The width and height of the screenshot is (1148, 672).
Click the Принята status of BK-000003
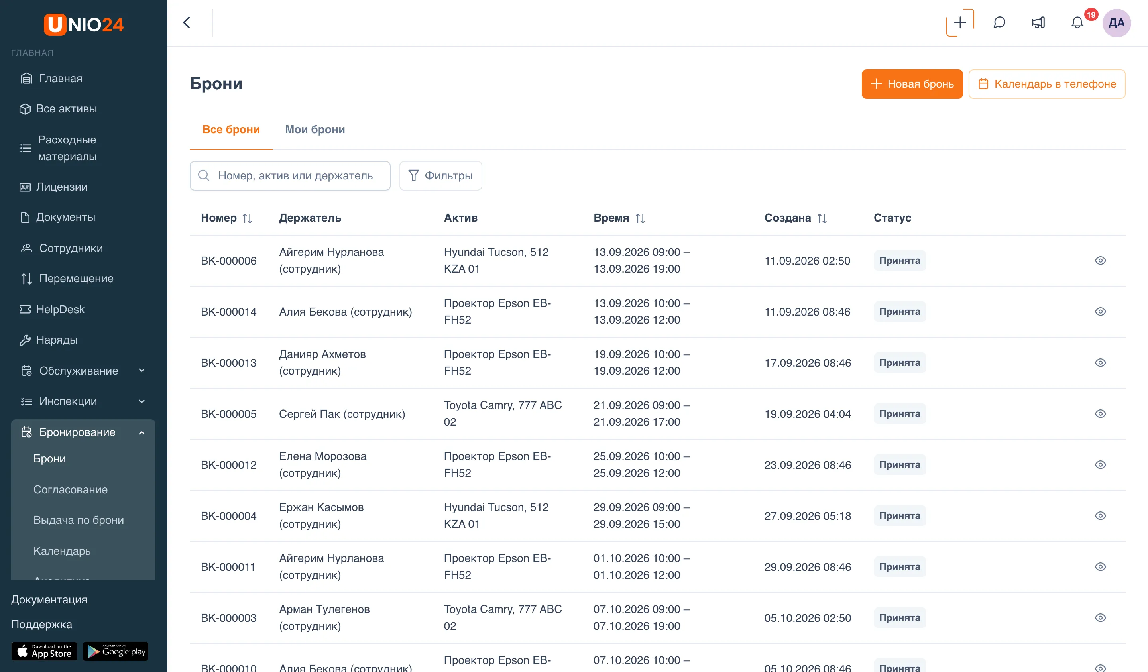click(x=899, y=618)
